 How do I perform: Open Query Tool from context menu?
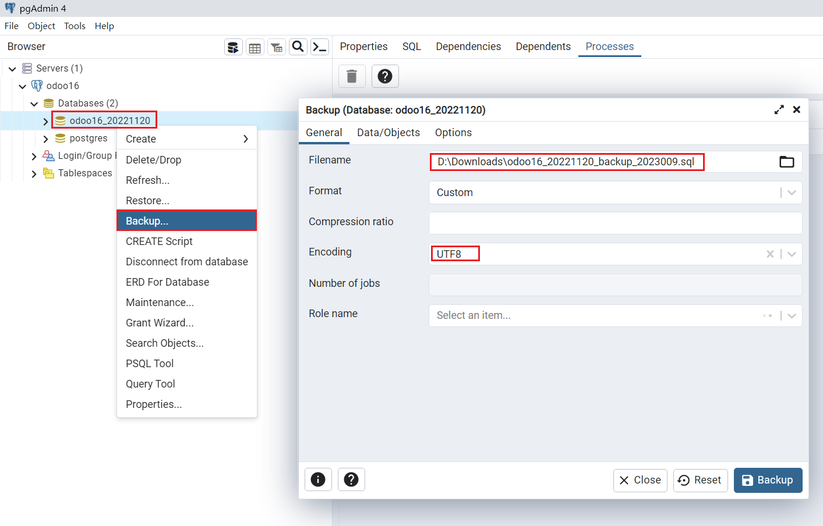(x=187, y=384)
